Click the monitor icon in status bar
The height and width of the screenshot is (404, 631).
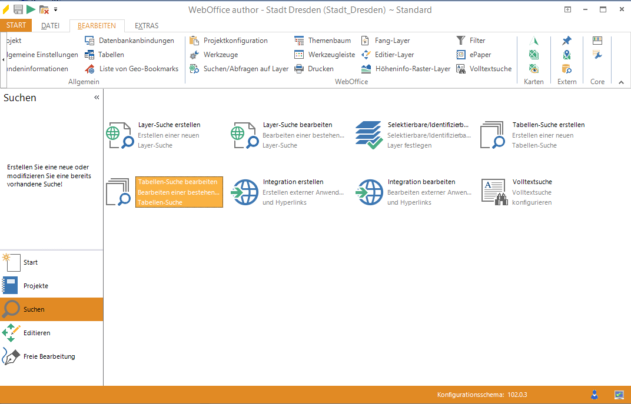[x=619, y=394]
